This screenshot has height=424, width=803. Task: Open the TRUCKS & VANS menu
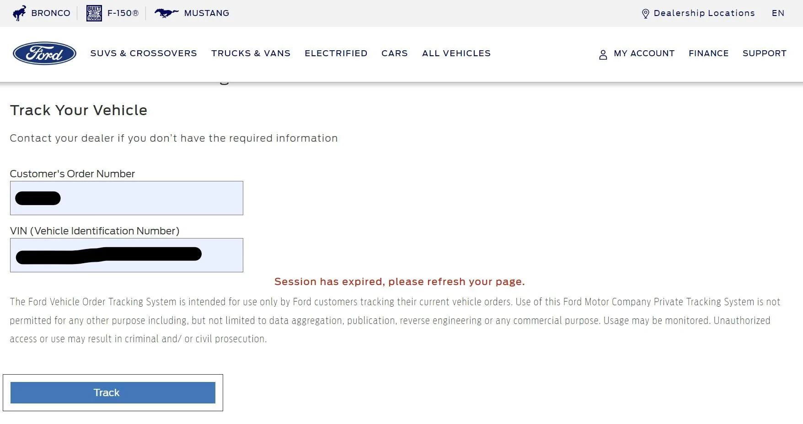251,53
